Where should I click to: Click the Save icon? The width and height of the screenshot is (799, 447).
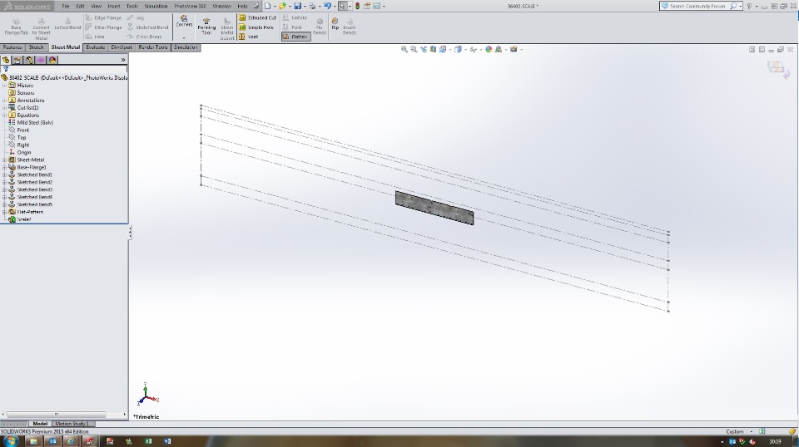tap(298, 6)
